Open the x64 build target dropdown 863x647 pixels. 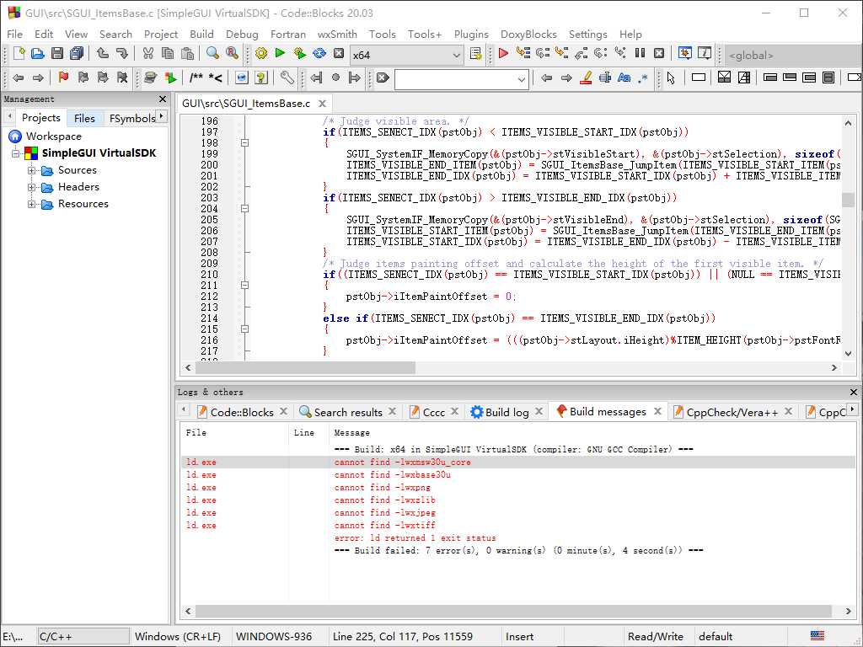(406, 55)
